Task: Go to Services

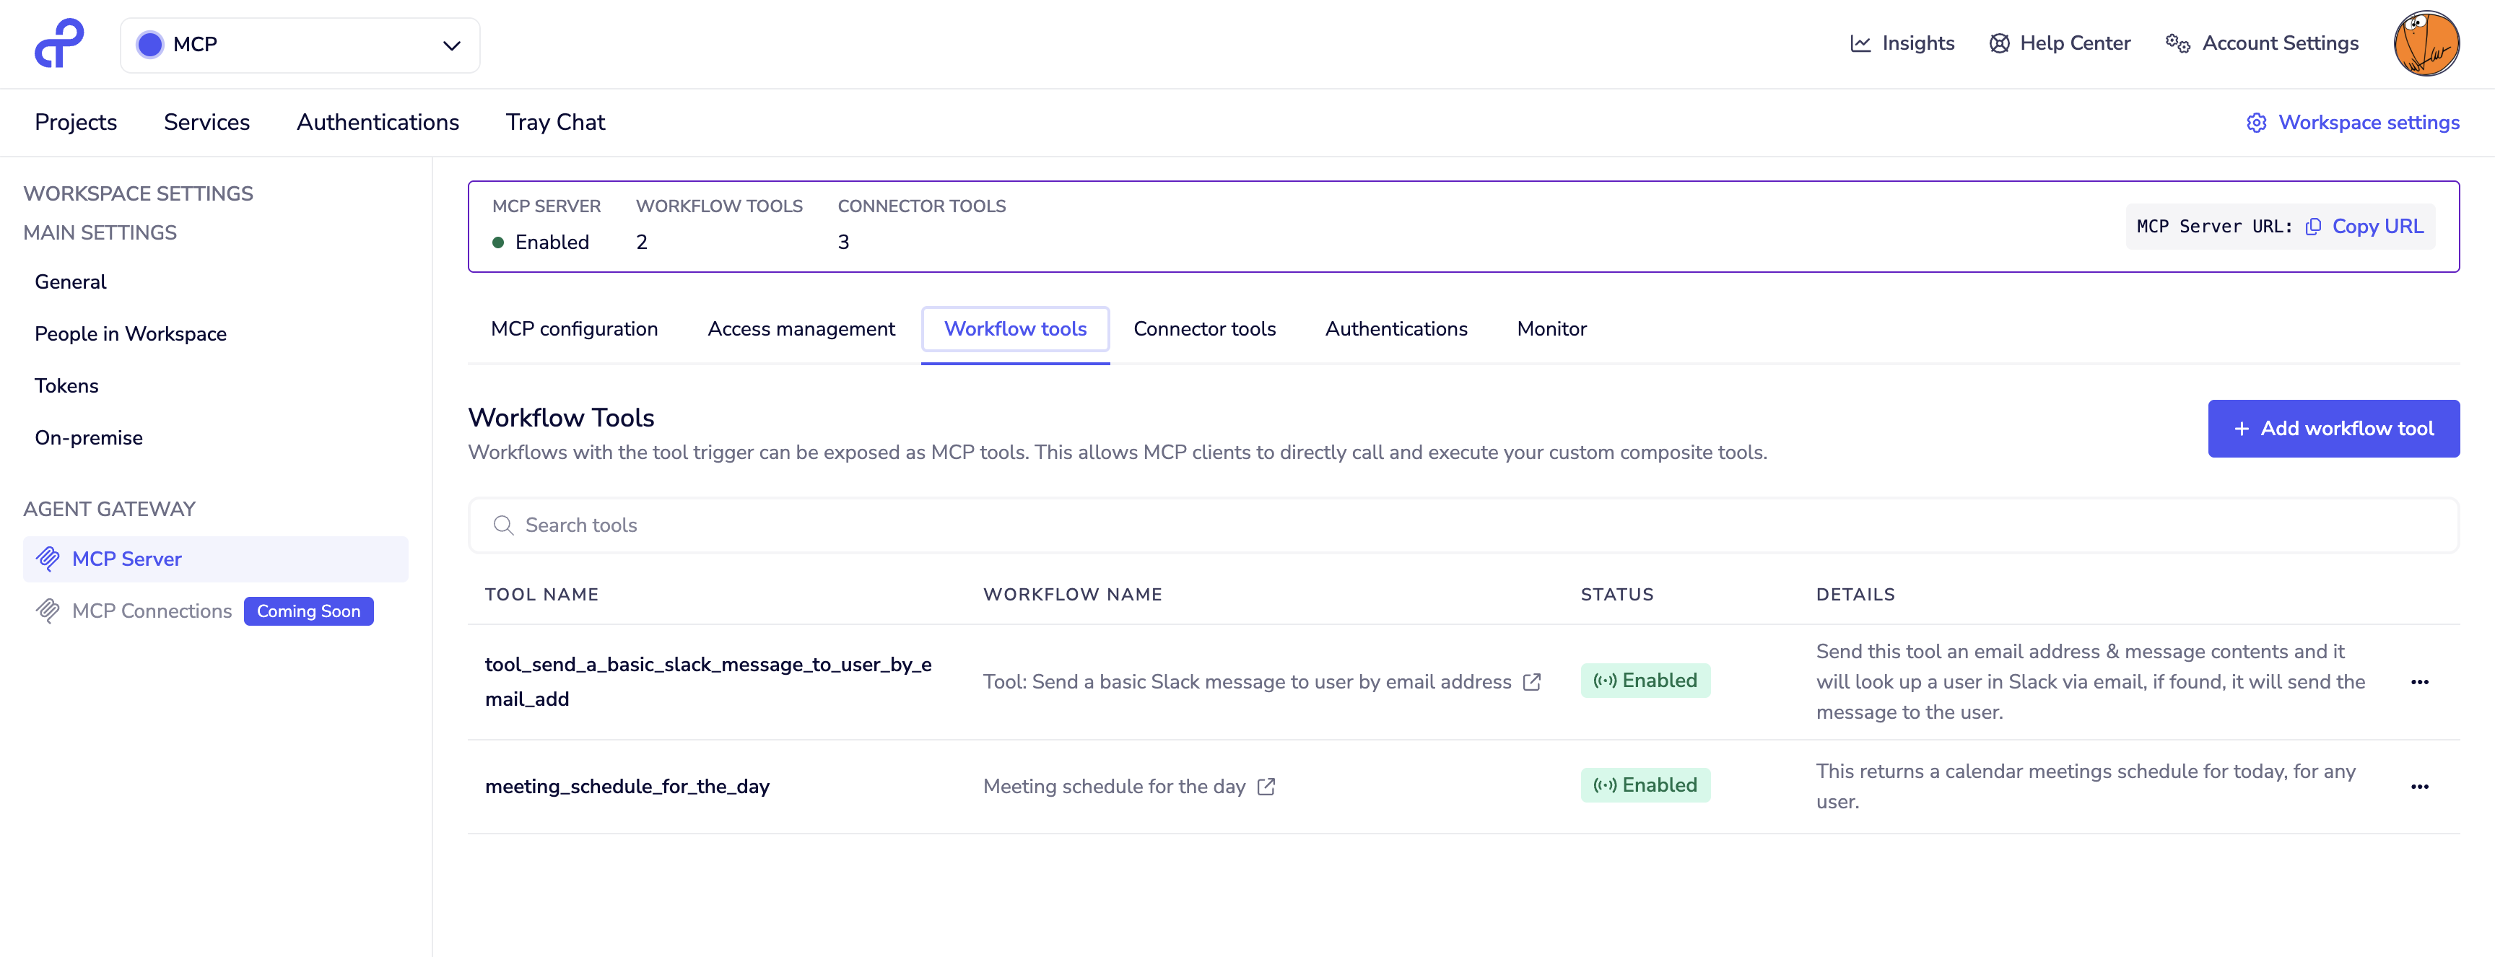Action: coord(206,122)
